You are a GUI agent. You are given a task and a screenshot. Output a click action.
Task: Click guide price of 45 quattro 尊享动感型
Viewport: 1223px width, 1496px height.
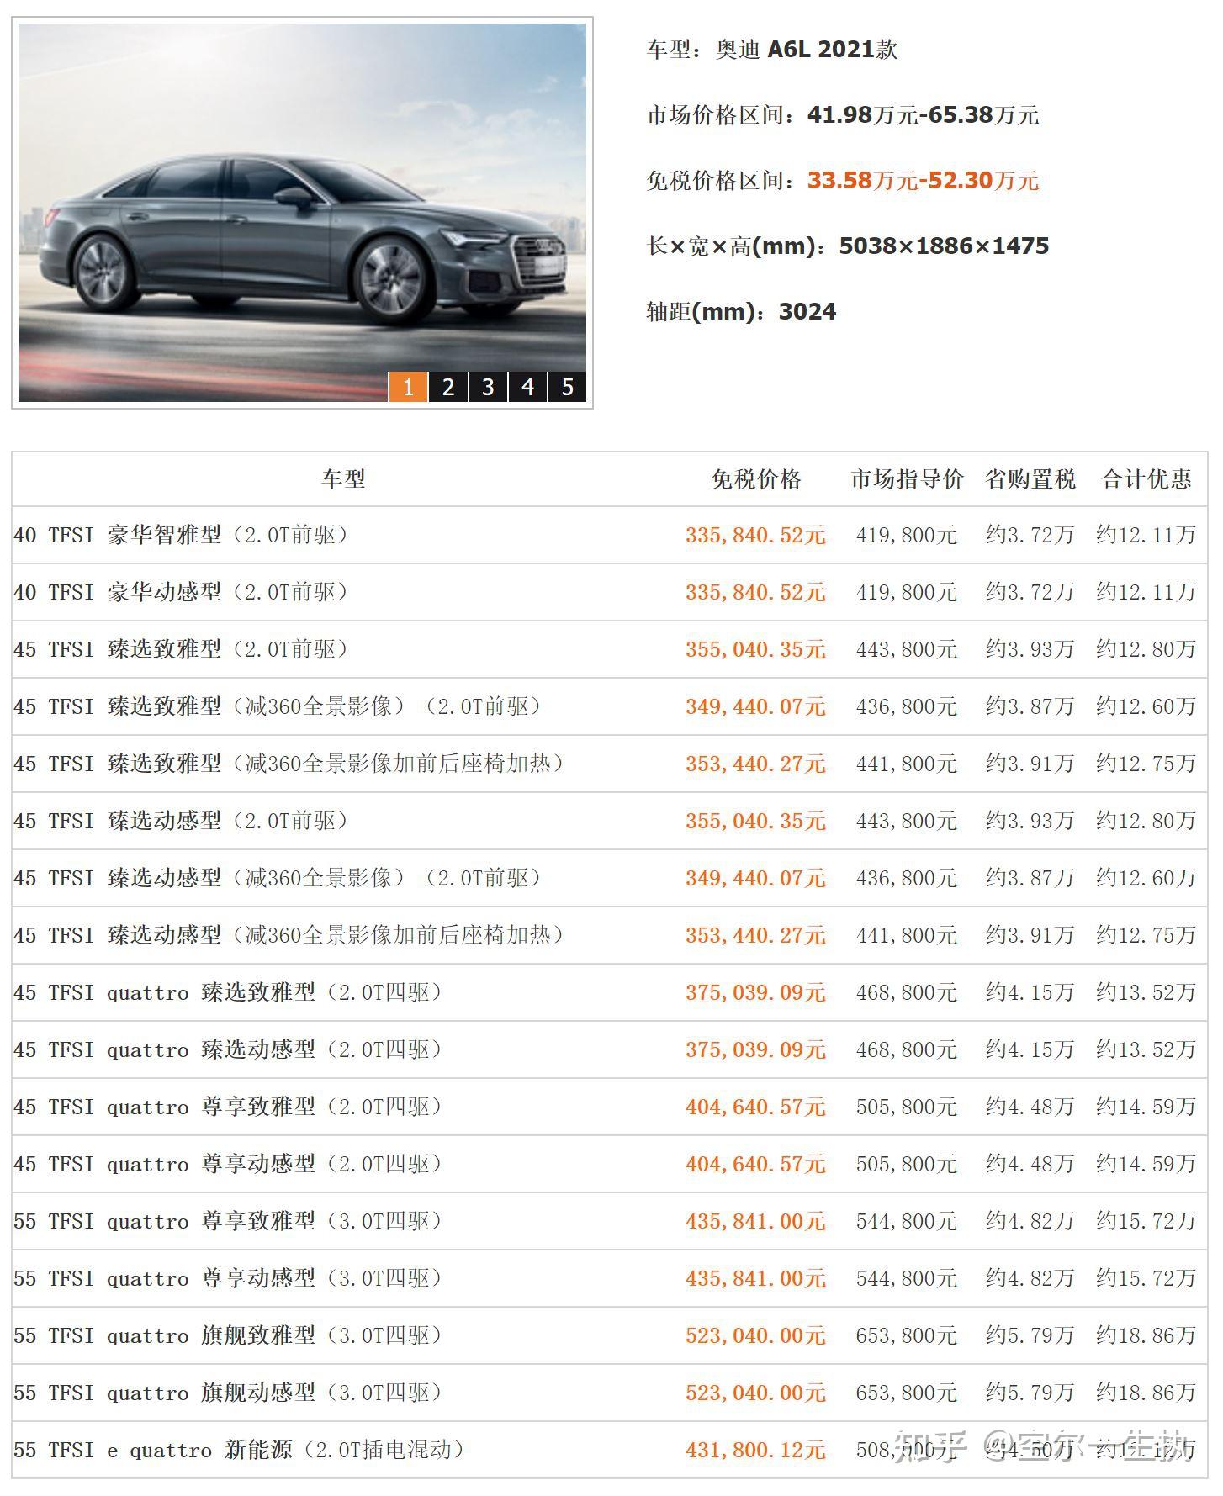coord(907,1164)
